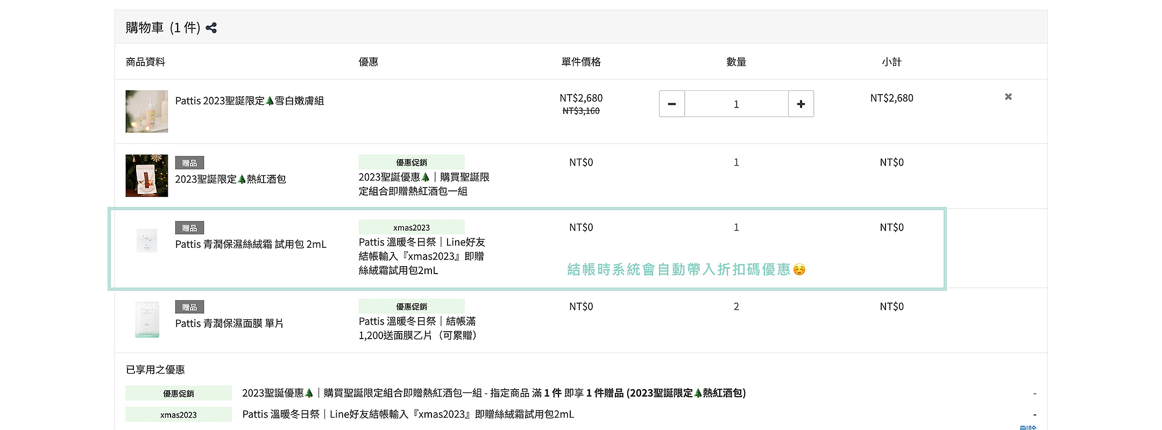
Task: Open the 雪白嫩膚組 product thumbnail
Action: point(146,111)
